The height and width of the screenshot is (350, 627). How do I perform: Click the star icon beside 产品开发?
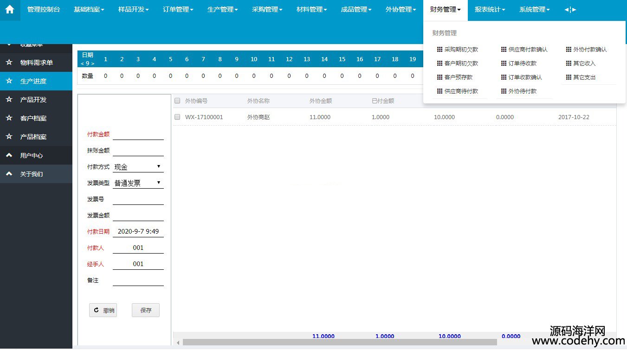coord(9,100)
